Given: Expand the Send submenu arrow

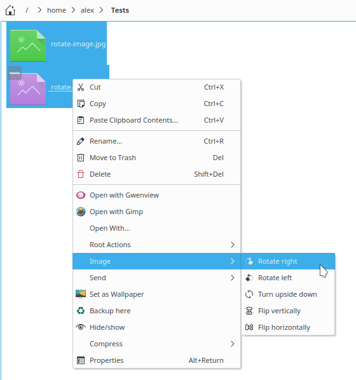Looking at the screenshot, I should pos(232,278).
